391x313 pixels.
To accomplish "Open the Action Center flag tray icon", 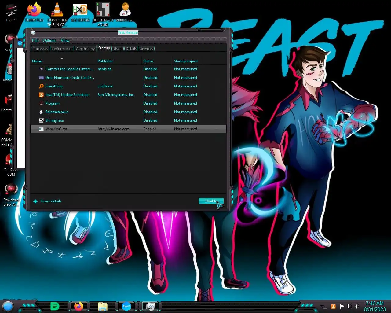I will (342, 306).
